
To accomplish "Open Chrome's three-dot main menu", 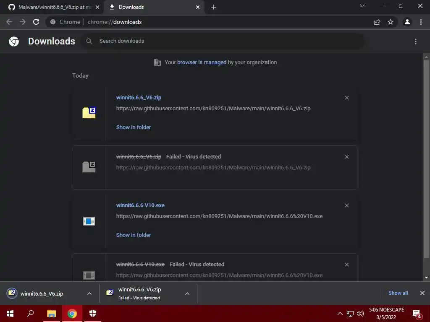I will point(421,22).
